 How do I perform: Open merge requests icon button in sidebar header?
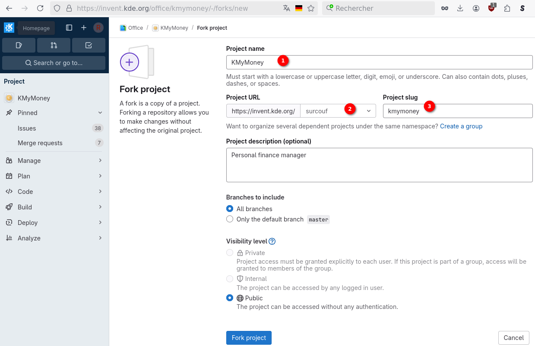[x=54, y=45]
